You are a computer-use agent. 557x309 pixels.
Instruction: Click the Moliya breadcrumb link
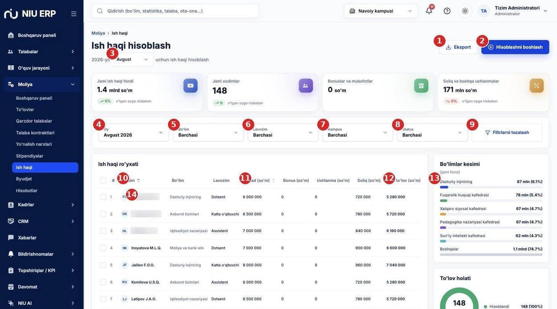coord(98,33)
